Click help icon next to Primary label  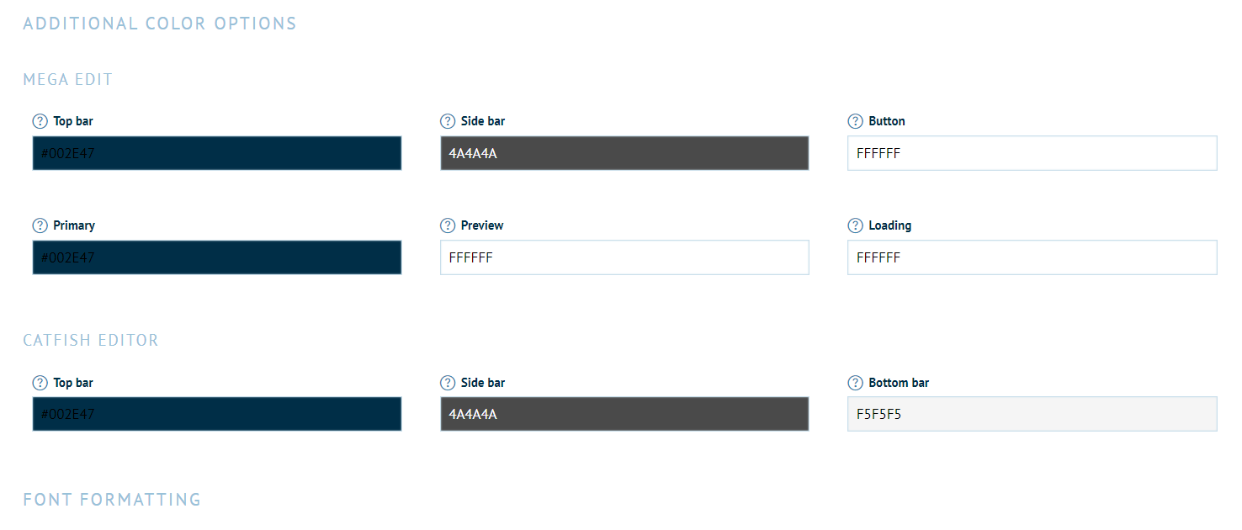coord(40,225)
